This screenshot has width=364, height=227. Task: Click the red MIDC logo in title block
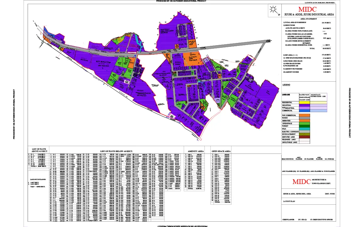(x=302, y=181)
